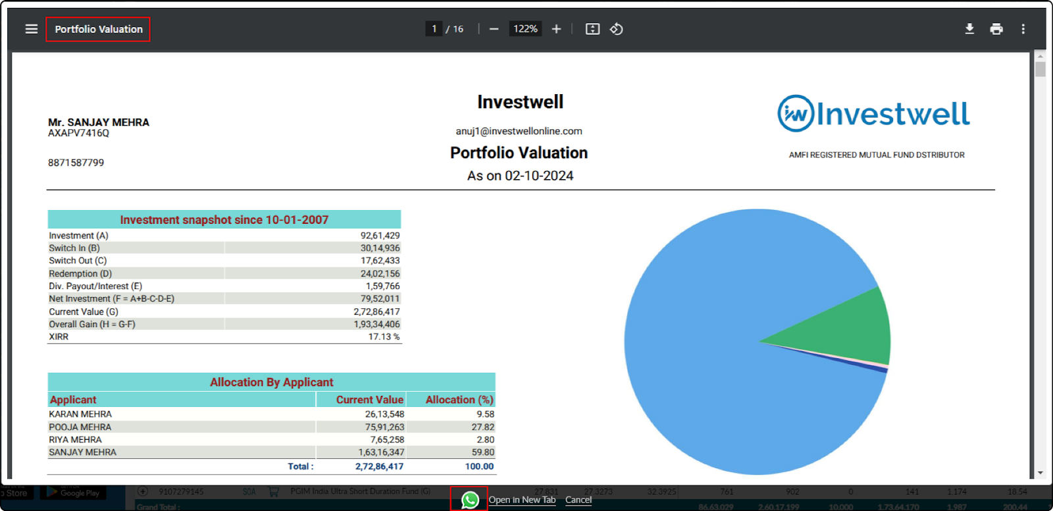Print the portfolio valuation report

(x=996, y=29)
